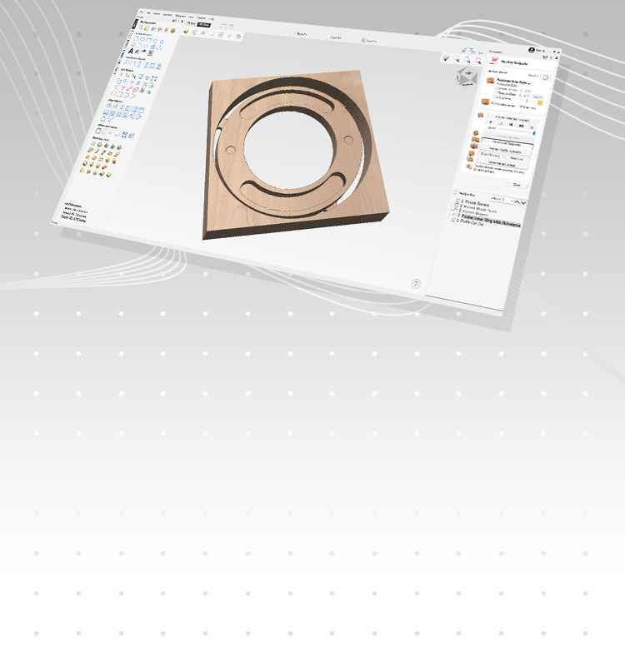Toggle the Animate Preview checkbox
Screen dimensions: 625x666
tap(492, 103)
